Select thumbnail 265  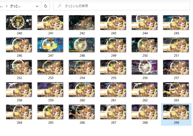tap(50, 112)
